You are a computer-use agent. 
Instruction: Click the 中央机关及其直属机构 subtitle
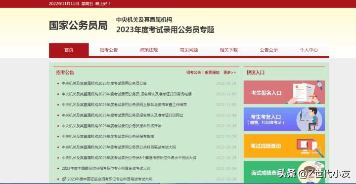point(144,20)
